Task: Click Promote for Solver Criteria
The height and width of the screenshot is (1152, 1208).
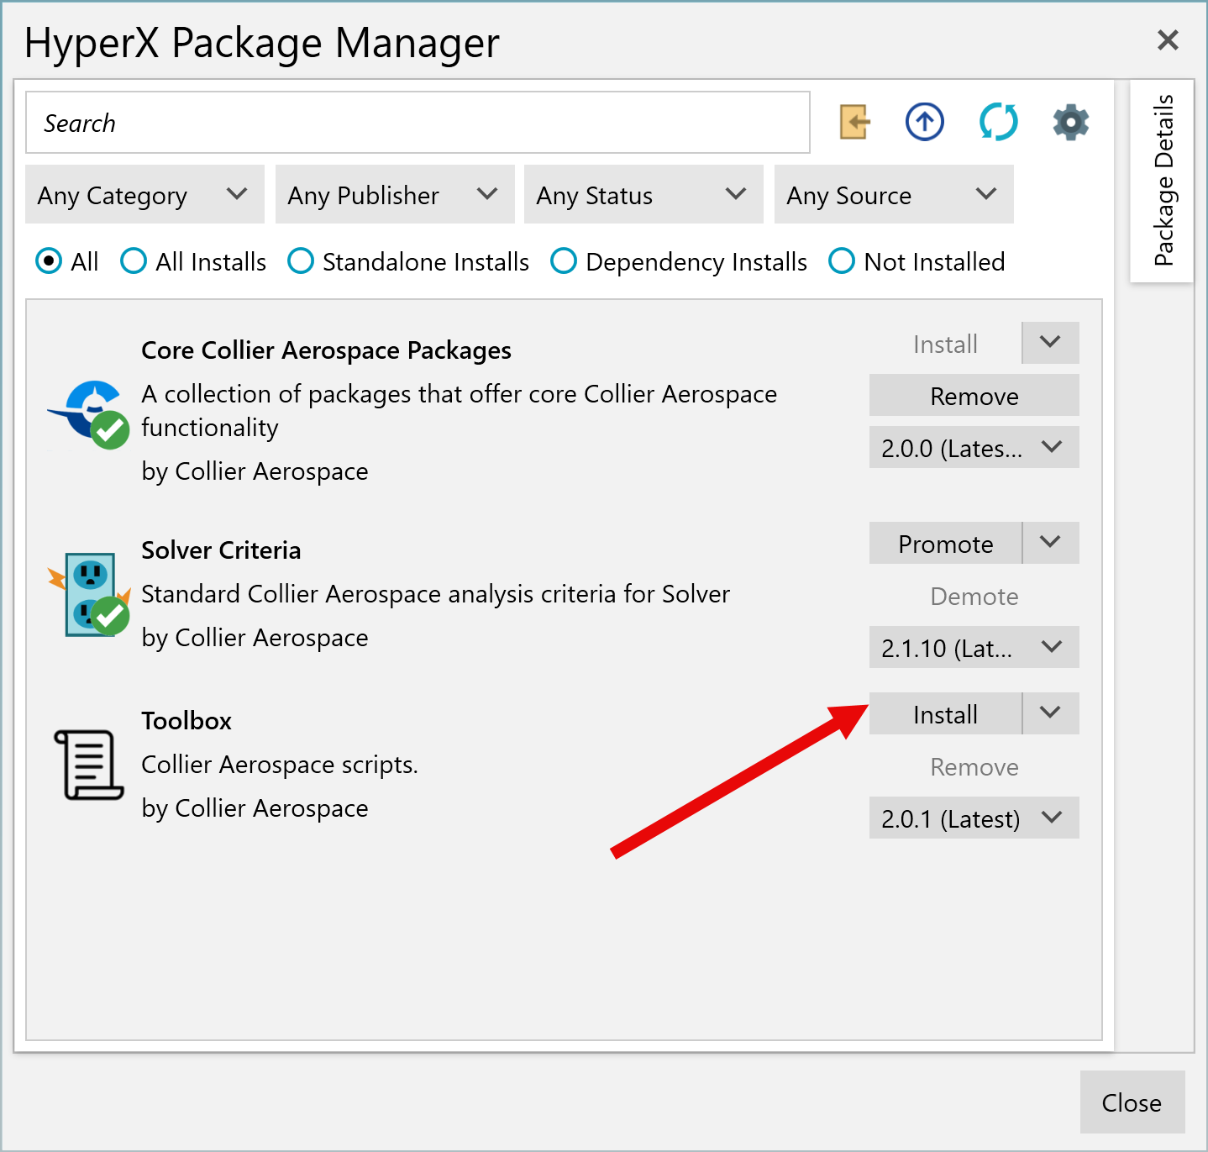Action: coord(945,543)
